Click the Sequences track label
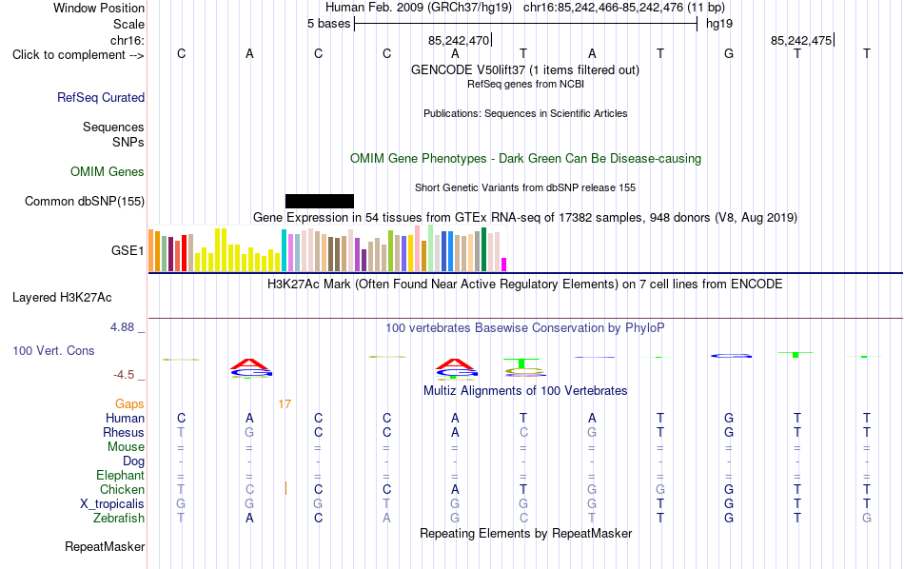 pyautogui.click(x=113, y=127)
